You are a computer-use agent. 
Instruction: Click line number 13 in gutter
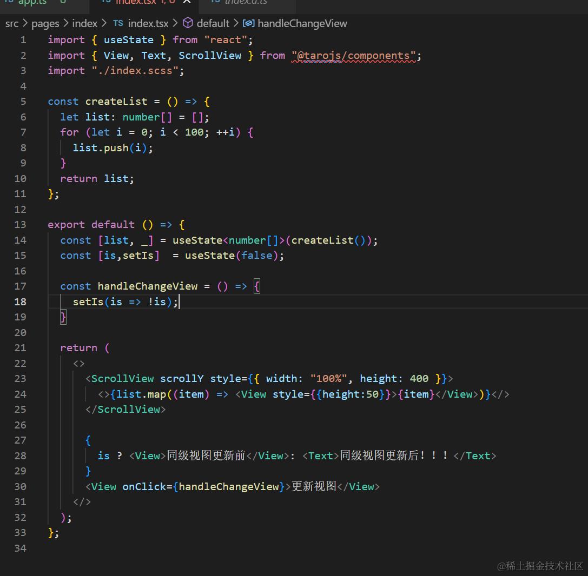pyautogui.click(x=20, y=225)
